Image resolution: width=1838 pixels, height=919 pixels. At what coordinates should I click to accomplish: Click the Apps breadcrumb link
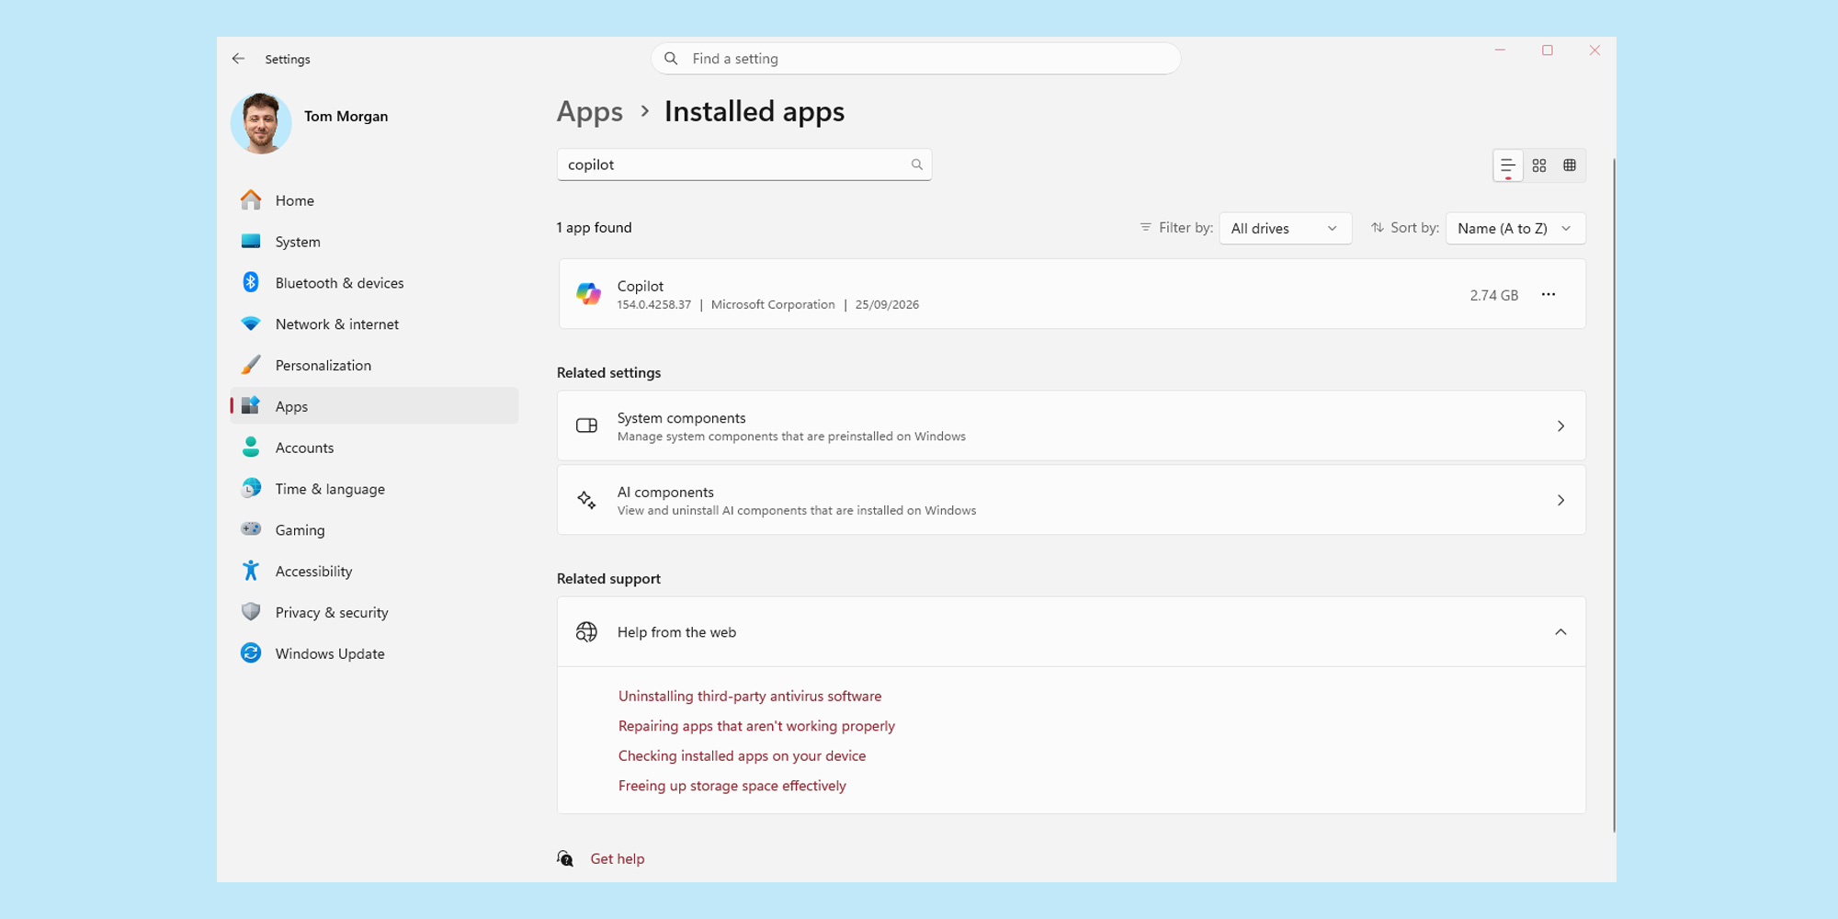point(589,112)
